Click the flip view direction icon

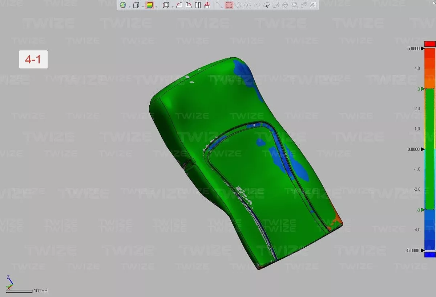click(198, 5)
